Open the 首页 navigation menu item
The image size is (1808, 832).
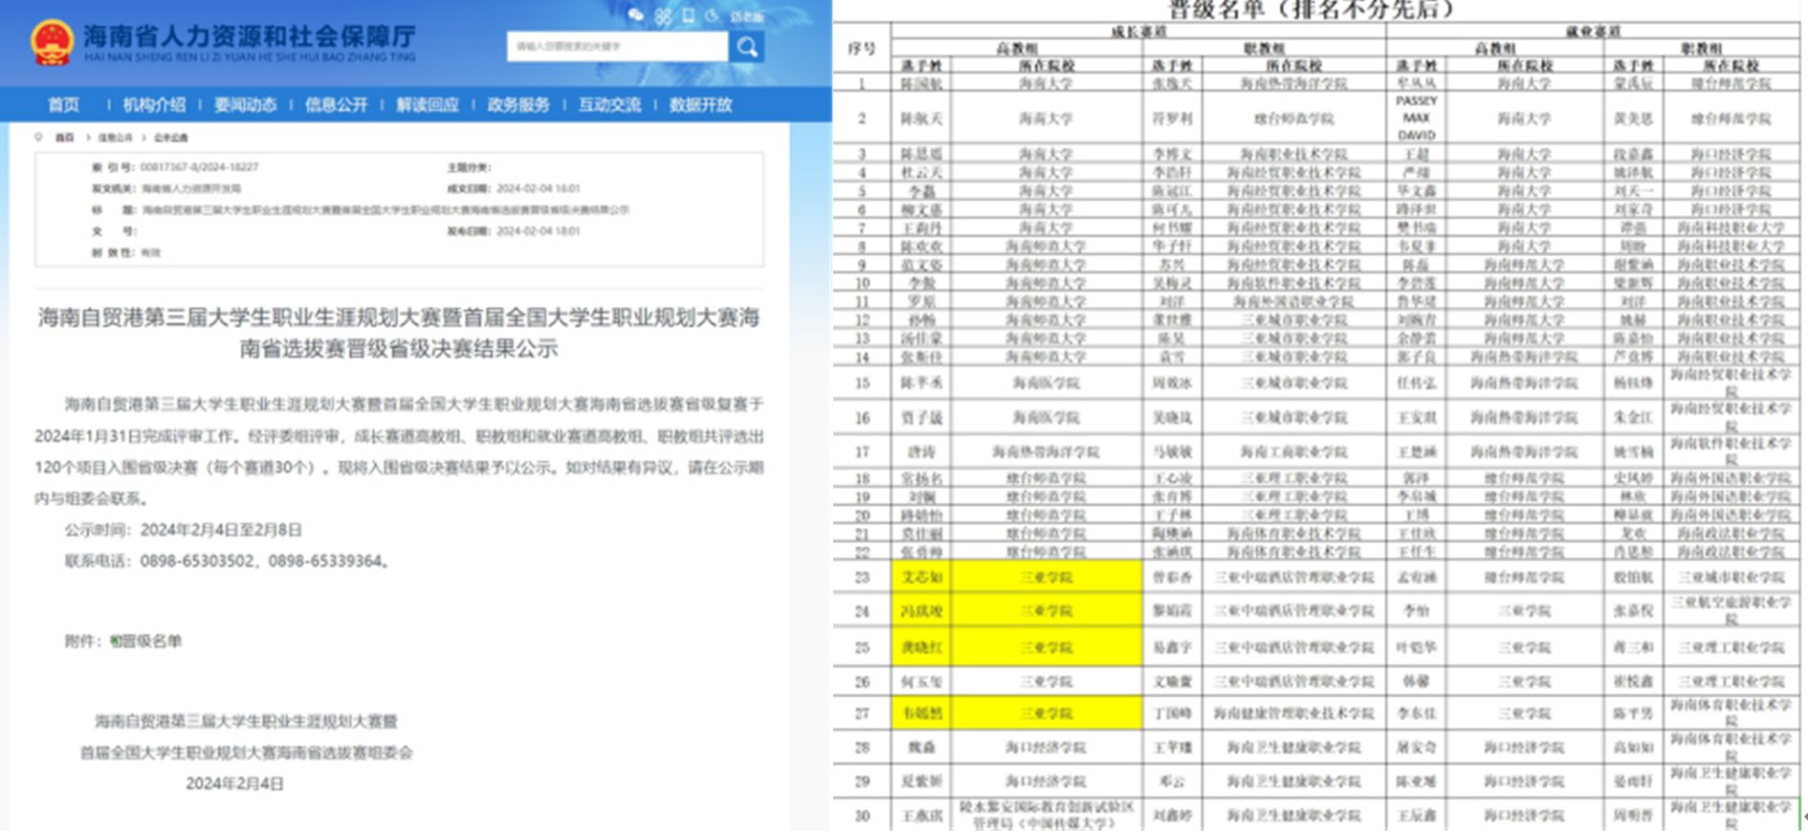[x=64, y=105]
